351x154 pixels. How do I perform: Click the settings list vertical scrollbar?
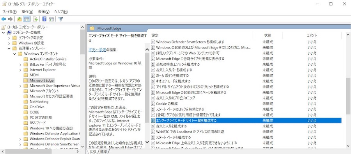coord(348,90)
